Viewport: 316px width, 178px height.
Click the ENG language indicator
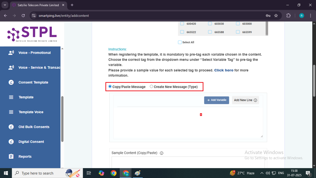(281, 173)
